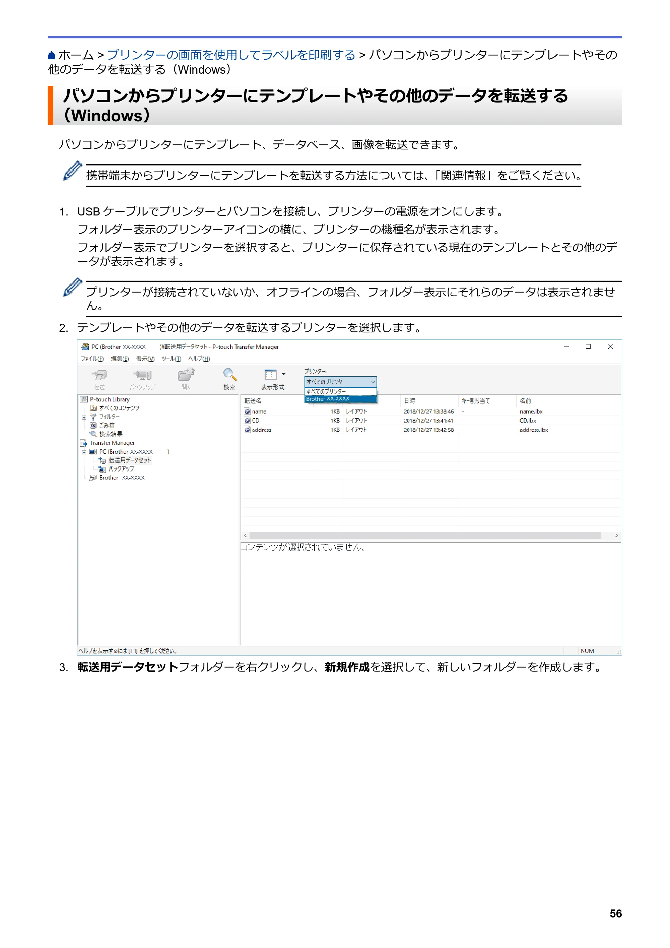Select ごみ箱 in the tree
Image resolution: width=670 pixels, height=948 pixels.
[107, 425]
